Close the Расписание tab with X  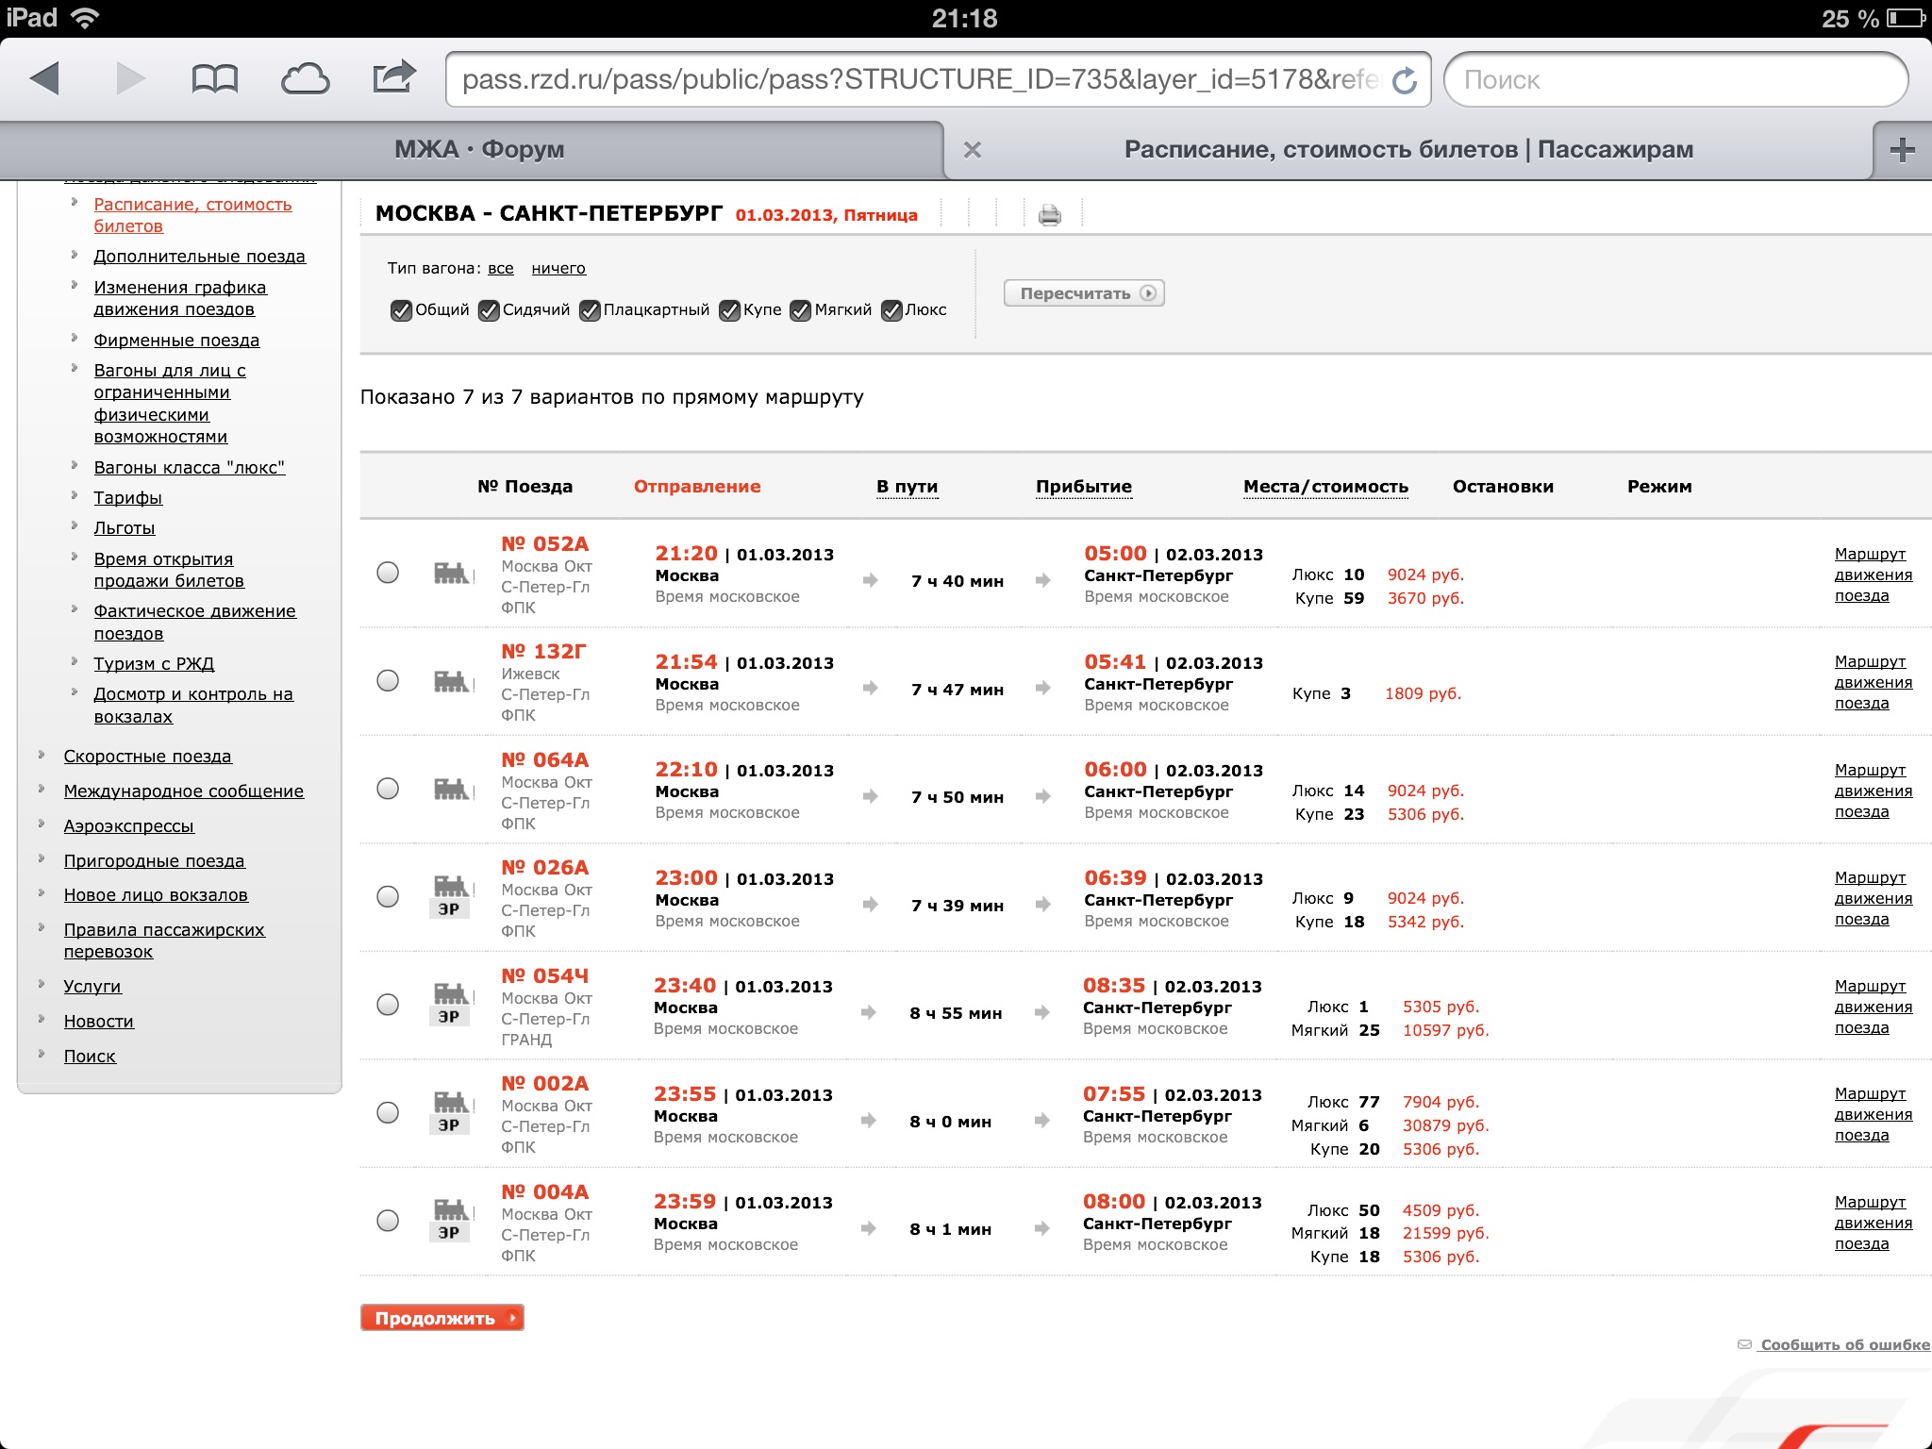tap(973, 150)
